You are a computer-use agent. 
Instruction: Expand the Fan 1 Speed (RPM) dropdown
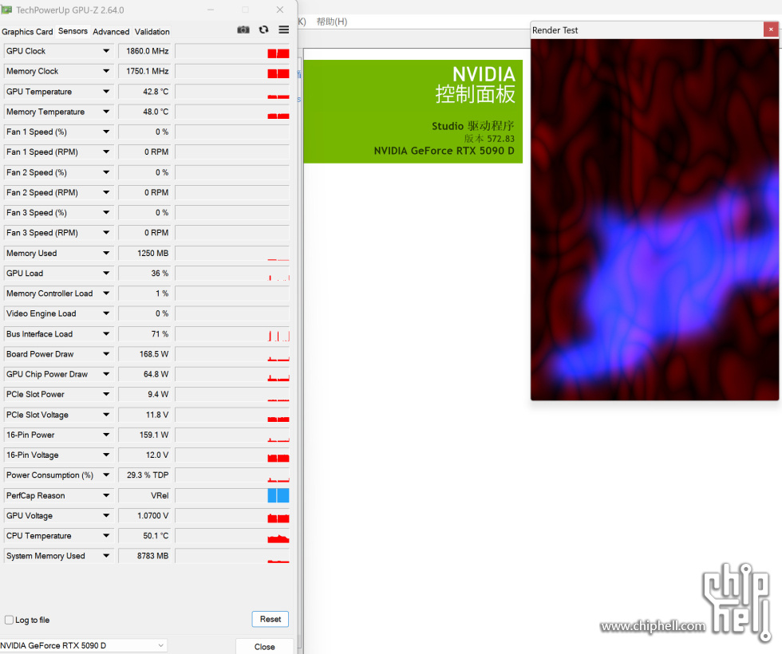(x=106, y=152)
